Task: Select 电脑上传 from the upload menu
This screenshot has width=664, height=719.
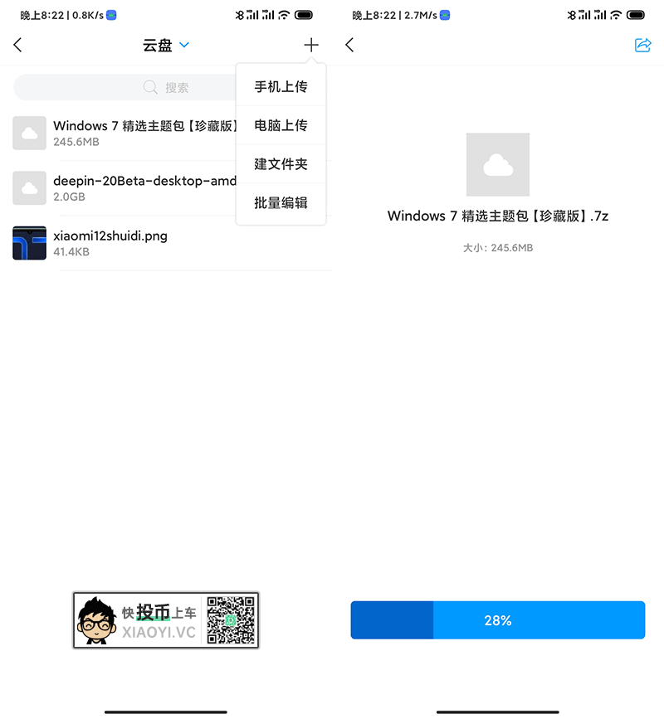Action: coord(281,124)
